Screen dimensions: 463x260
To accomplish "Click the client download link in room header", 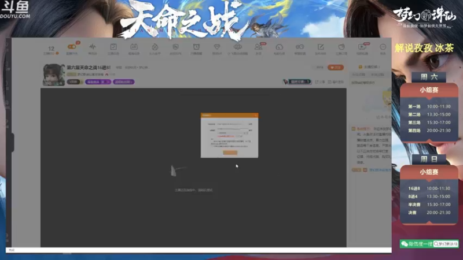I will click(x=336, y=82).
